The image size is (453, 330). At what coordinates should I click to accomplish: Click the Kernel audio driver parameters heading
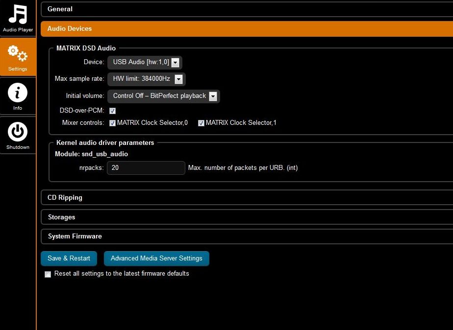[105, 143]
